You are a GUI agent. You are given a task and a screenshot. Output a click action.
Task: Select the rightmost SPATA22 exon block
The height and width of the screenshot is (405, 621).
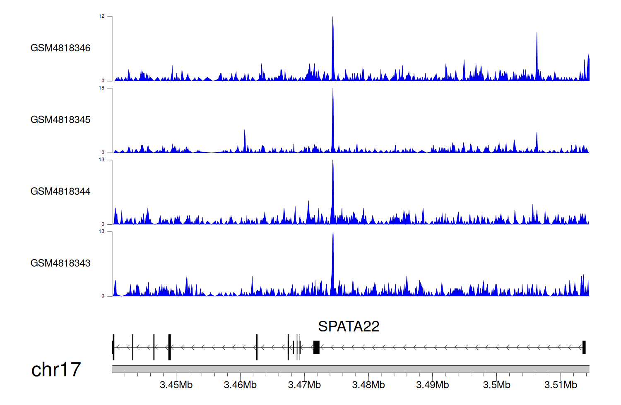tap(584, 347)
